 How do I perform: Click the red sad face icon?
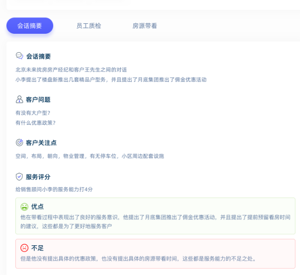tap(24, 248)
